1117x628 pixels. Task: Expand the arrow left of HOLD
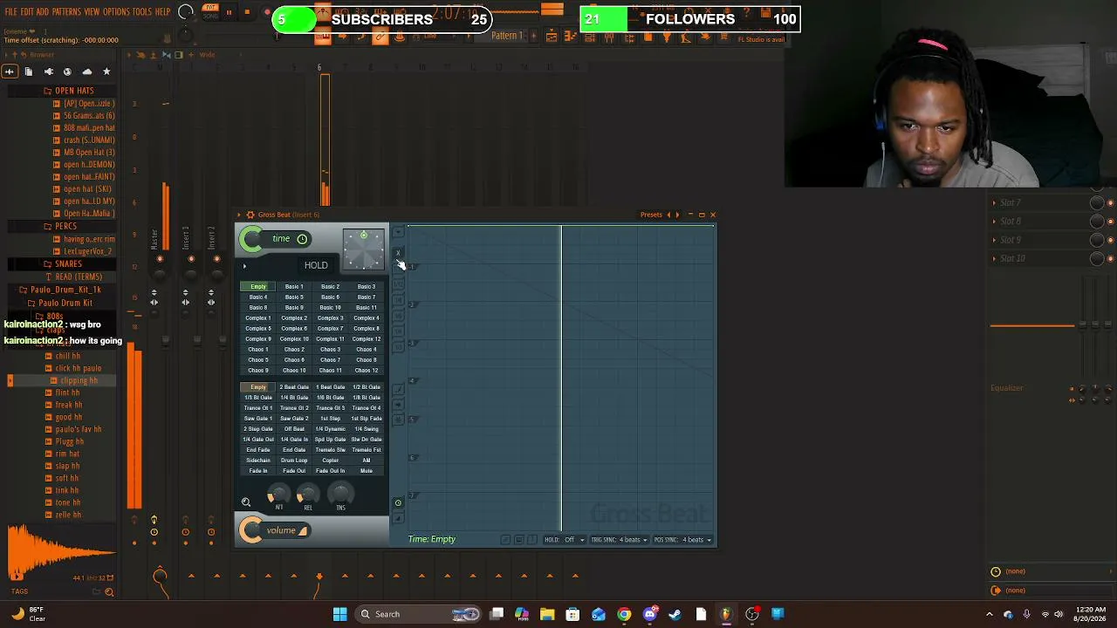point(244,266)
